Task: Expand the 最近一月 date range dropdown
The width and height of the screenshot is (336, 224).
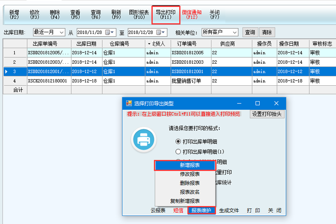Action: (60, 32)
